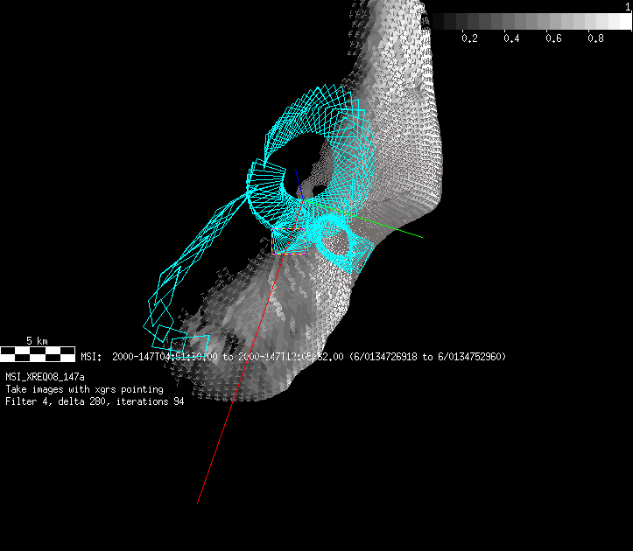Click the '0.8' color bar tick label

click(x=595, y=38)
